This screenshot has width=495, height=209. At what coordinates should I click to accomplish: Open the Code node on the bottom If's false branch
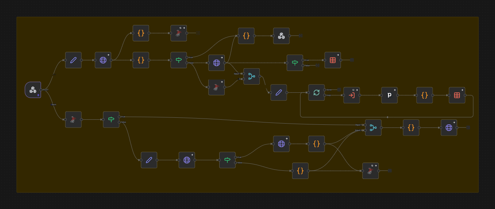tap(300, 171)
